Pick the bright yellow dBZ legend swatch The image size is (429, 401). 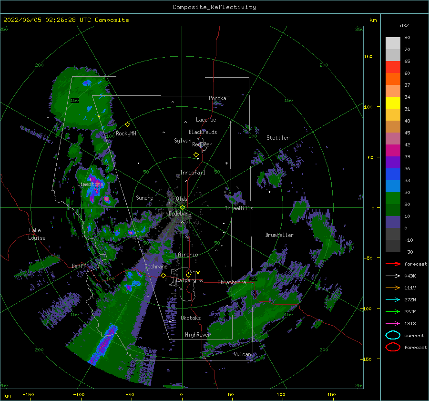coord(393,103)
